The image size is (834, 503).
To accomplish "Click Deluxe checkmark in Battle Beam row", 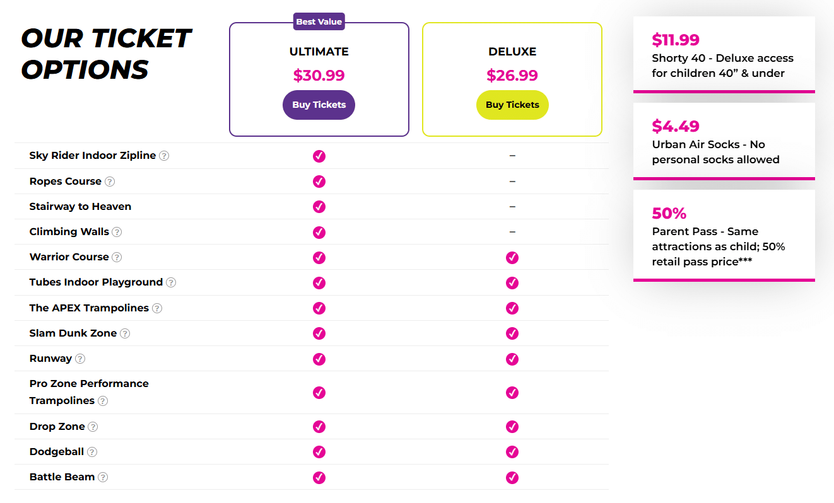I will 512,477.
